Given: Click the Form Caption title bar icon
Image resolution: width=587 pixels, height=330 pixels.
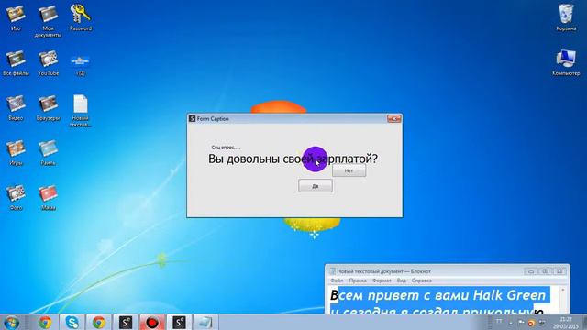Looking at the screenshot, I should [192, 118].
